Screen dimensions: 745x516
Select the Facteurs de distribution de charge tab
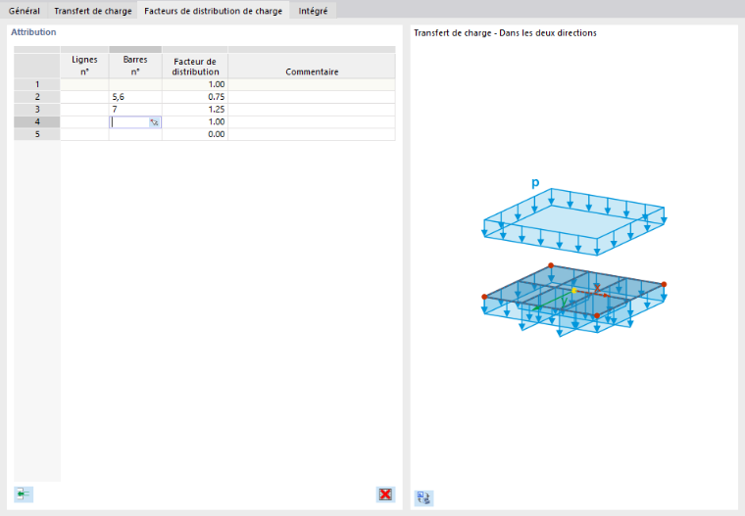[x=214, y=11]
